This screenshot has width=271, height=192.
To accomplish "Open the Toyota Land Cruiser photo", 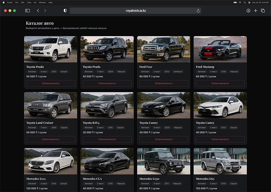I will coord(50,105).
